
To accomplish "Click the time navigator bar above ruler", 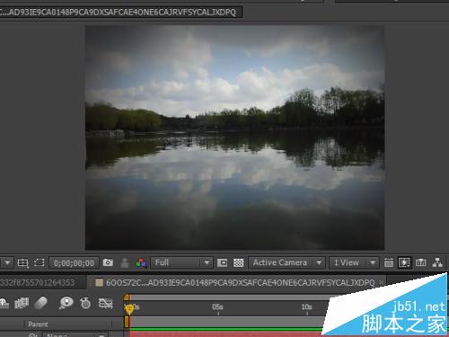I will pos(229,297).
